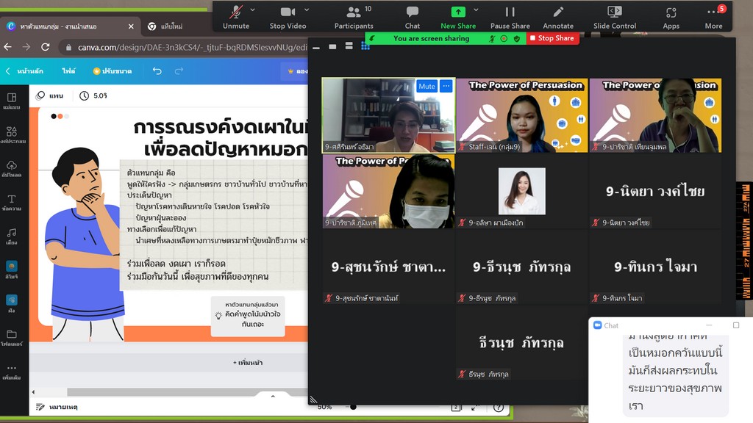Open the Annotate tool
This screenshot has width=753, height=423.
[558, 18]
